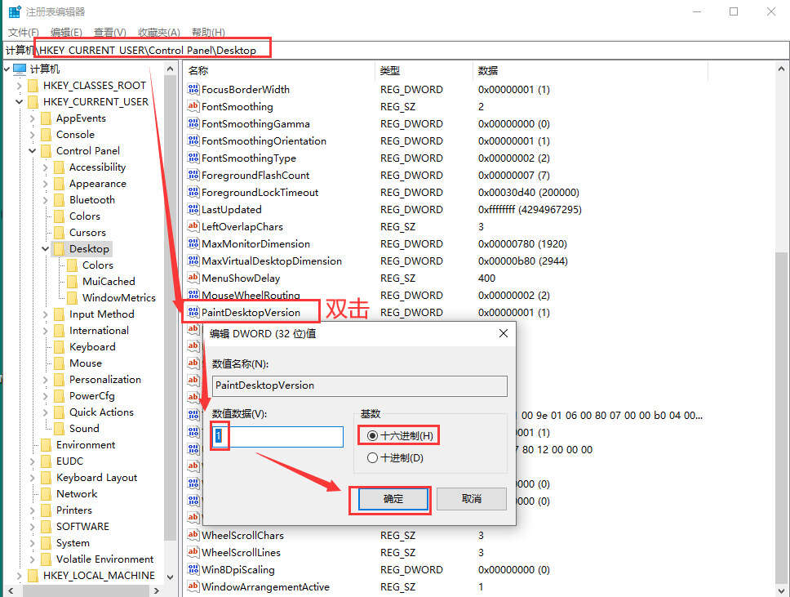The image size is (790, 597).
Task: Click the string icon next to FontSmoothing
Action: pyautogui.click(x=193, y=106)
